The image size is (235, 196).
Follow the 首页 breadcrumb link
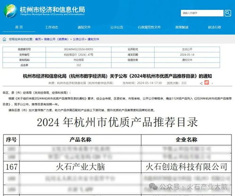(38, 39)
